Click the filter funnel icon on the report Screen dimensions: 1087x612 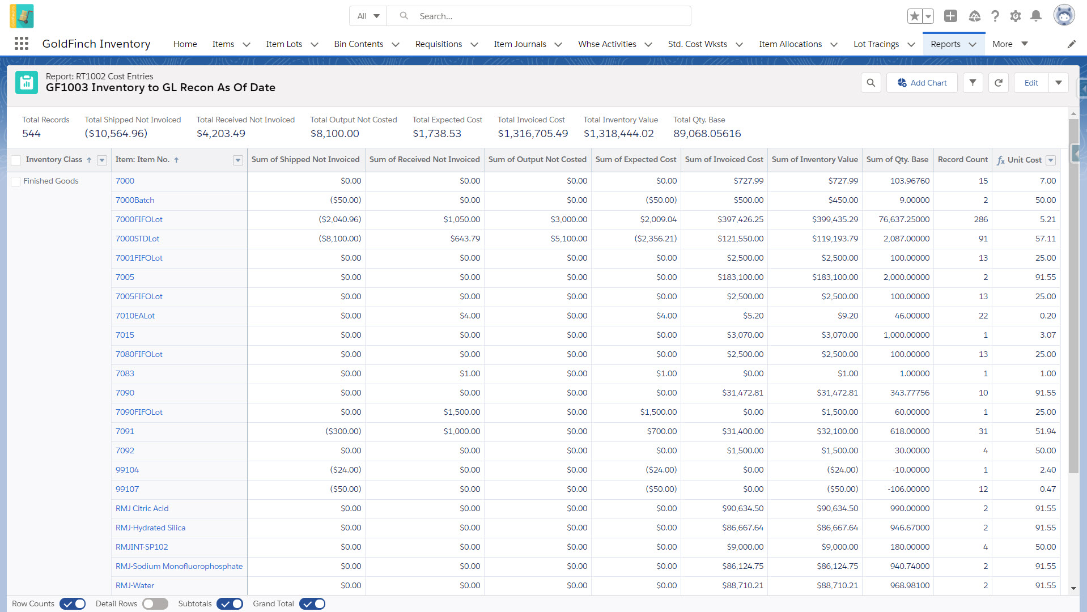click(x=973, y=83)
